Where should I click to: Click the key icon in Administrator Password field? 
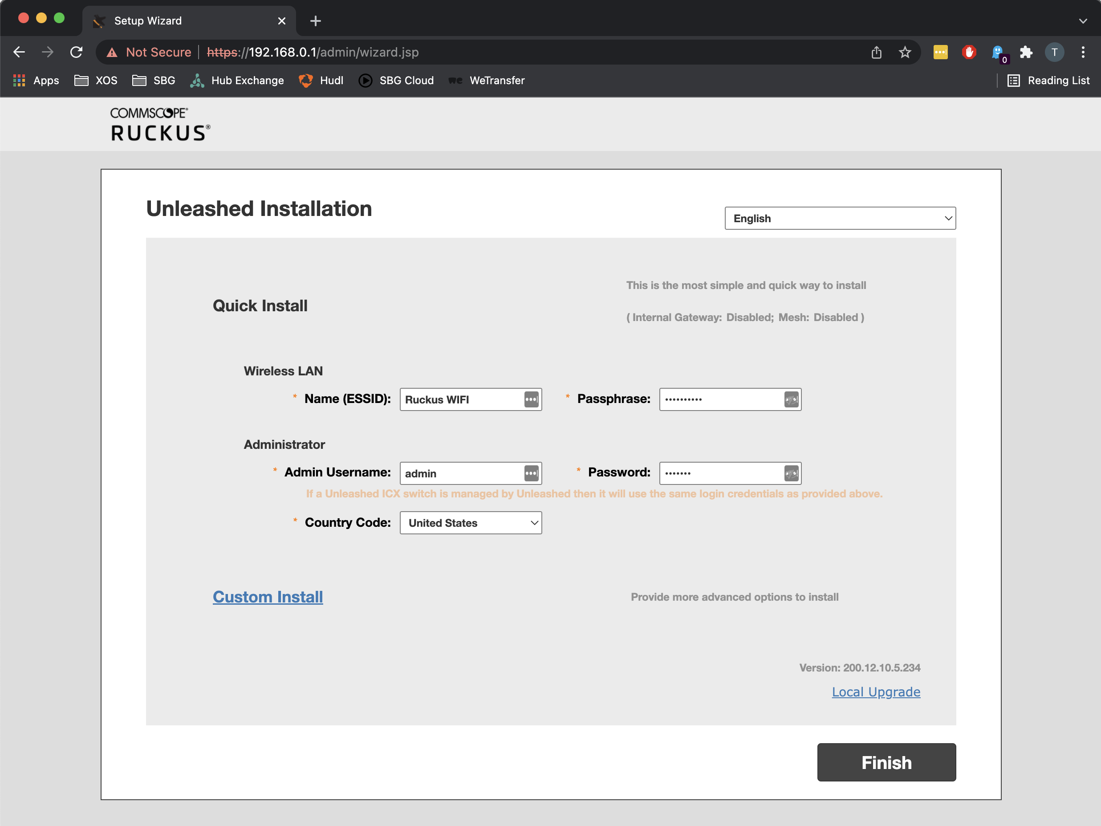tap(791, 473)
